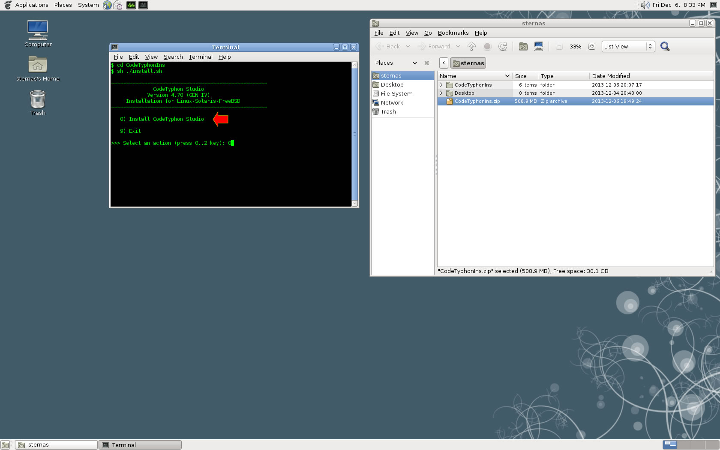This screenshot has height=450, width=720.
Task: Open the List View mode dropdown
Action: [628, 46]
